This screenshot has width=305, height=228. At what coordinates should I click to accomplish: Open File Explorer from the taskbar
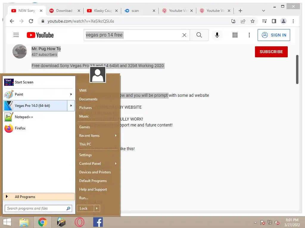click(24, 222)
